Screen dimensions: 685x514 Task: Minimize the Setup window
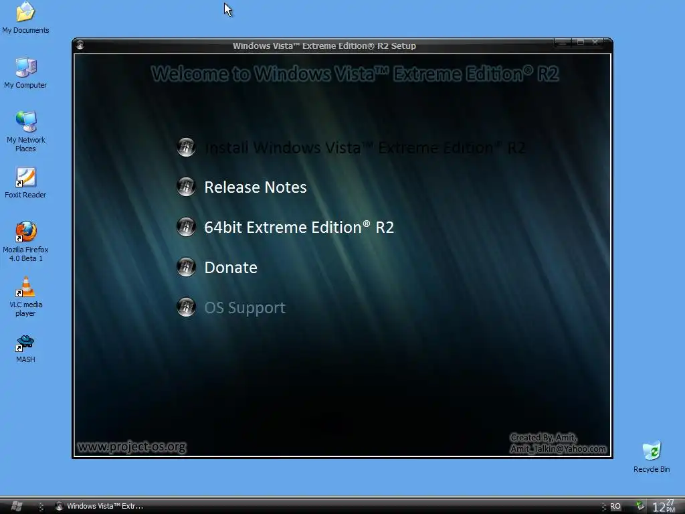[563, 43]
